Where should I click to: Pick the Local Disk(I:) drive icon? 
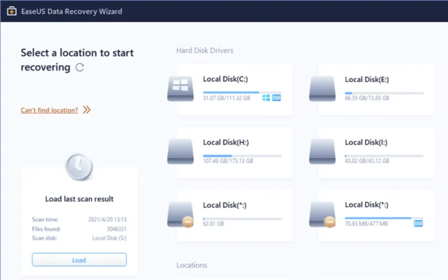tap(322, 152)
